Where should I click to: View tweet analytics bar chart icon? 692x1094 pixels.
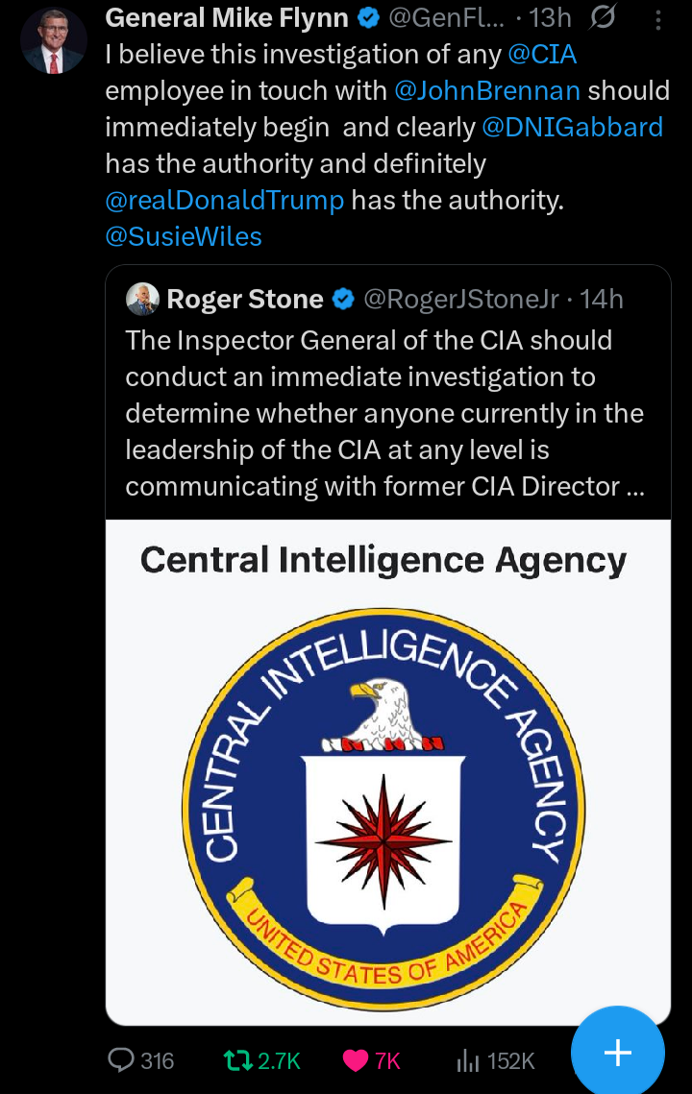(x=468, y=1060)
